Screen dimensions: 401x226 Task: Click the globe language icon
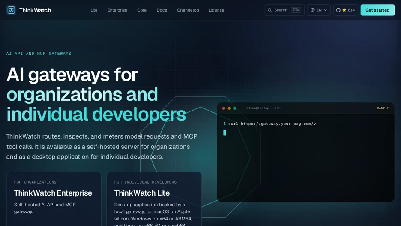pyautogui.click(x=312, y=10)
